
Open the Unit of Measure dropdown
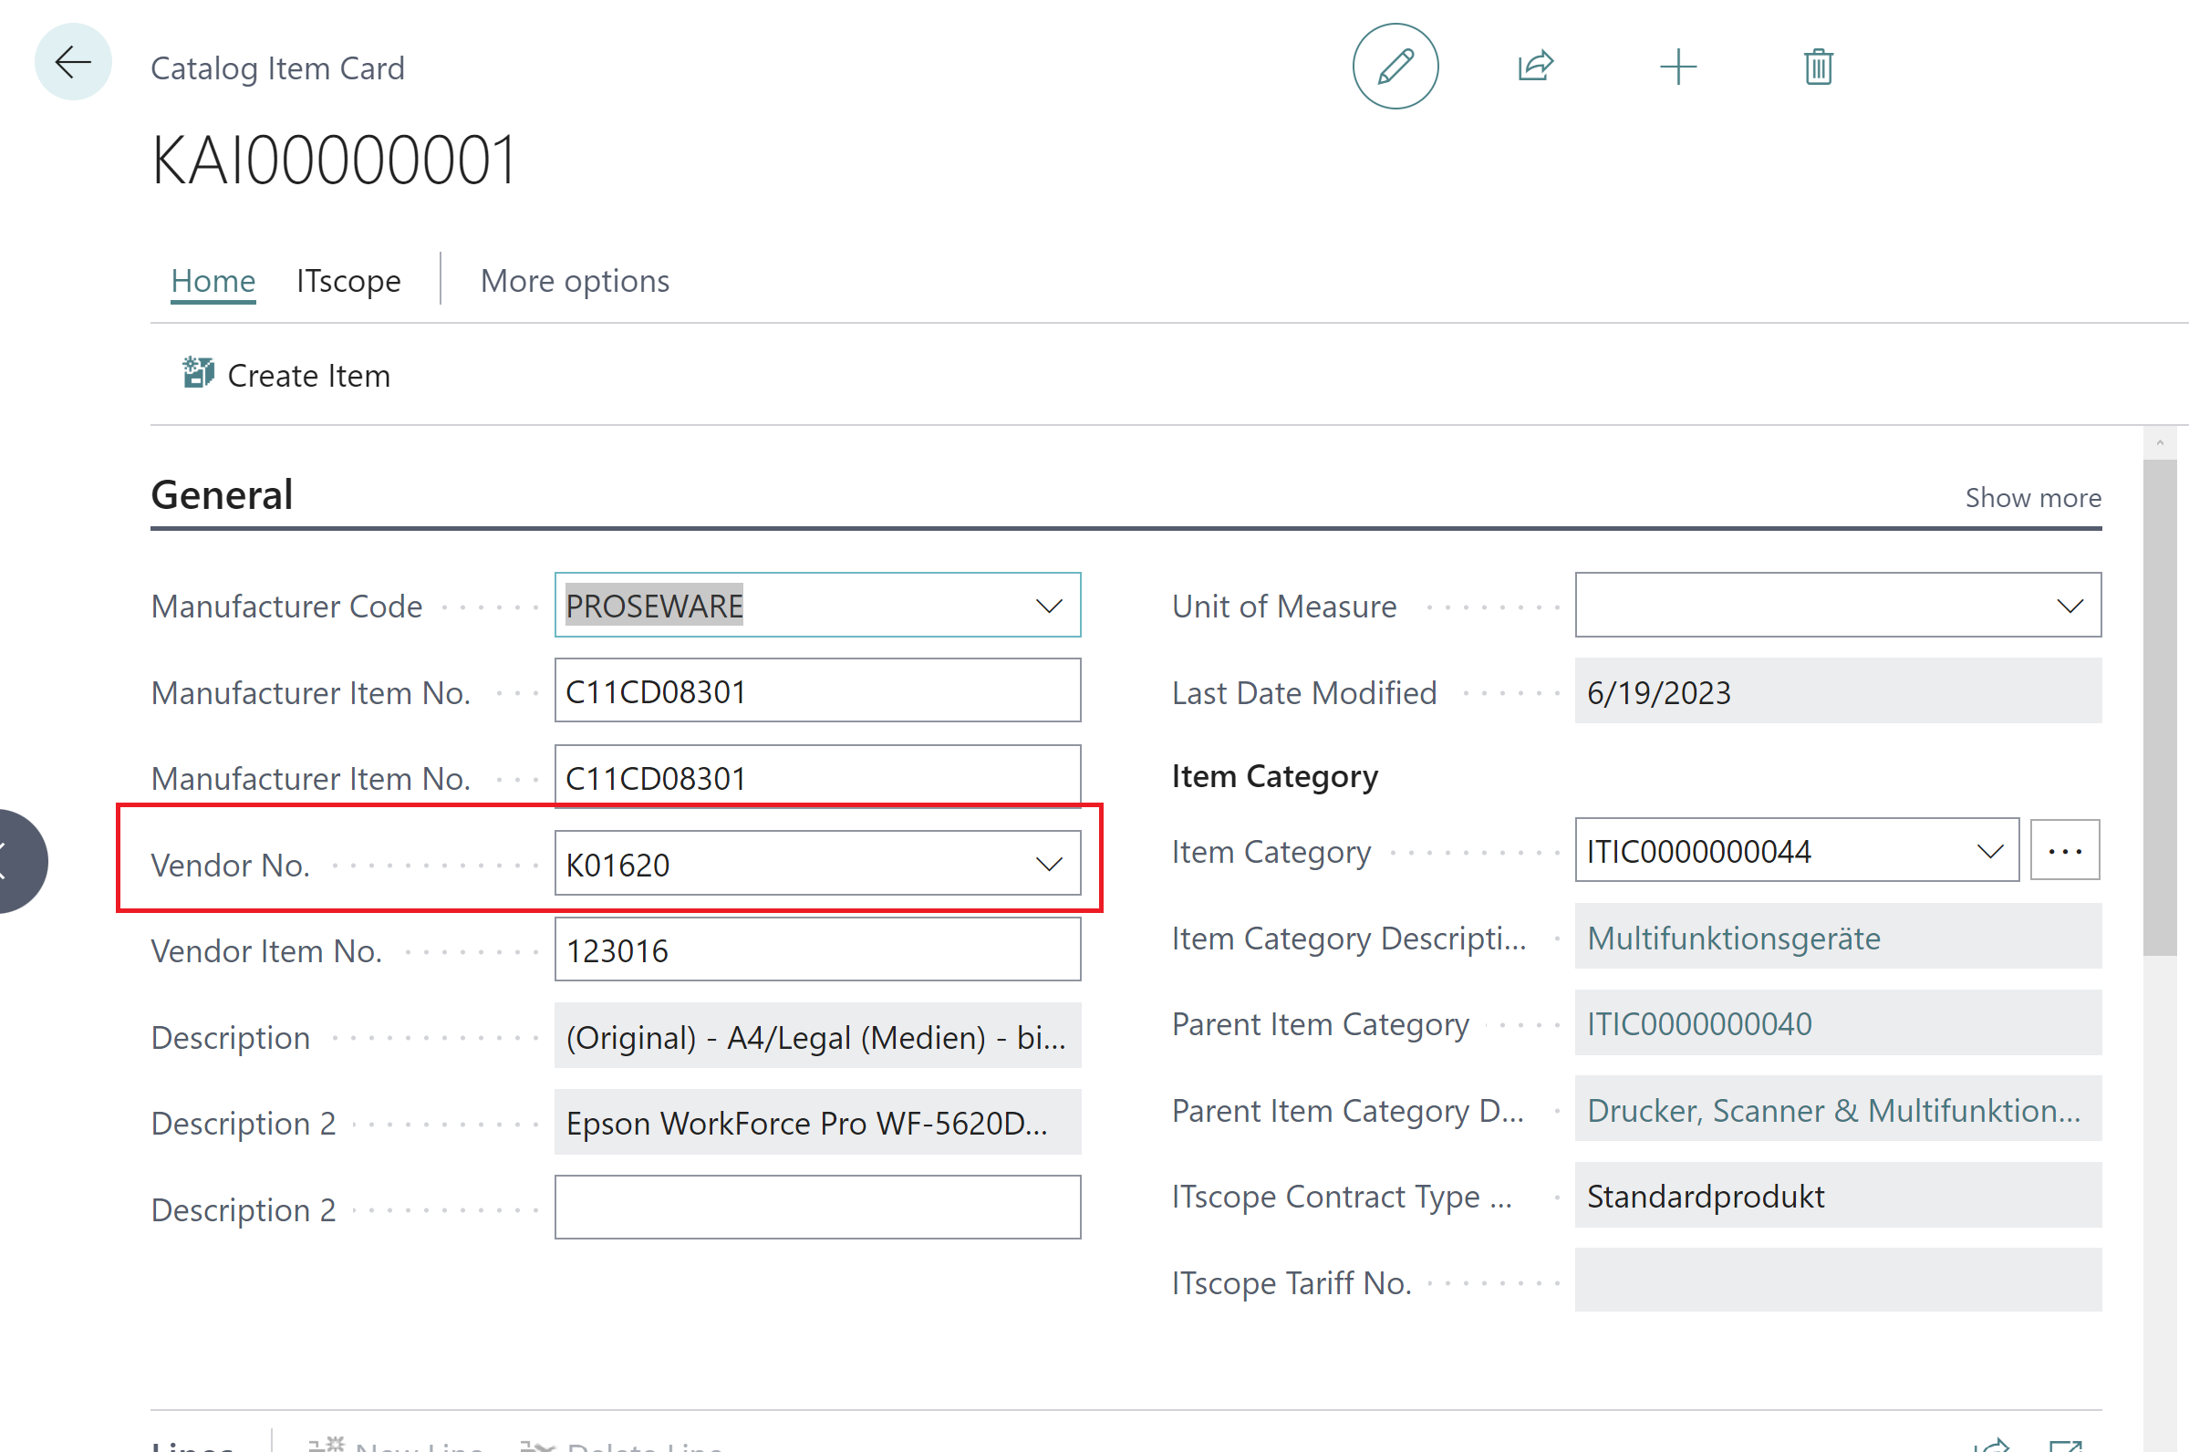(2070, 606)
